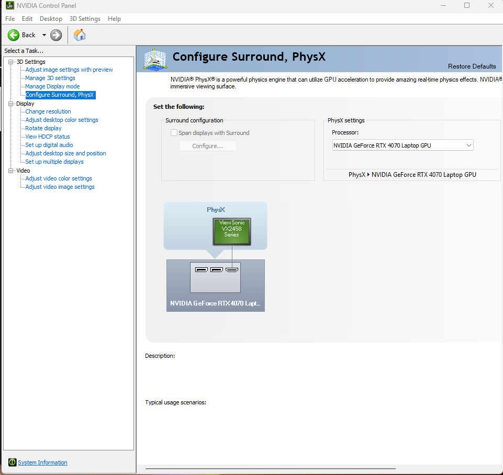Click the connected HDMI port connector icon
This screenshot has width=503, height=475.
(x=232, y=269)
